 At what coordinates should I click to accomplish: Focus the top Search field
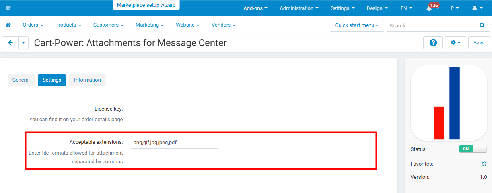pos(430,25)
